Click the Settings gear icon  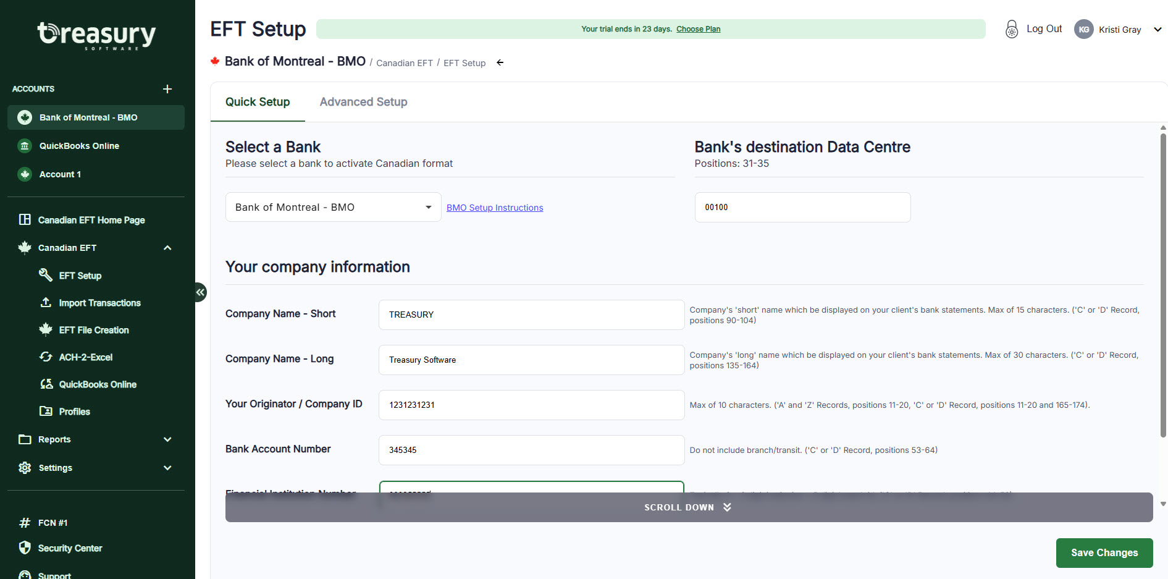click(x=25, y=468)
